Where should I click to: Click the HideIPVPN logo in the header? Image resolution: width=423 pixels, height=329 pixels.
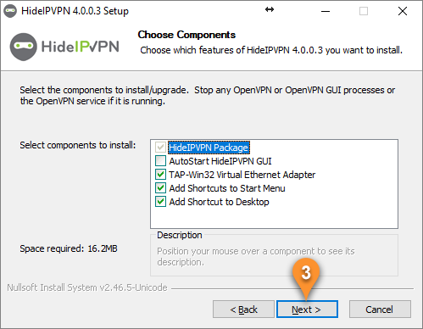tap(64, 47)
